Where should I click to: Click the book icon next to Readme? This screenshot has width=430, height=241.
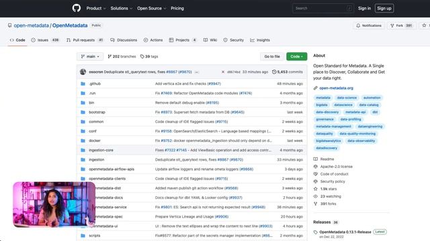(315, 159)
